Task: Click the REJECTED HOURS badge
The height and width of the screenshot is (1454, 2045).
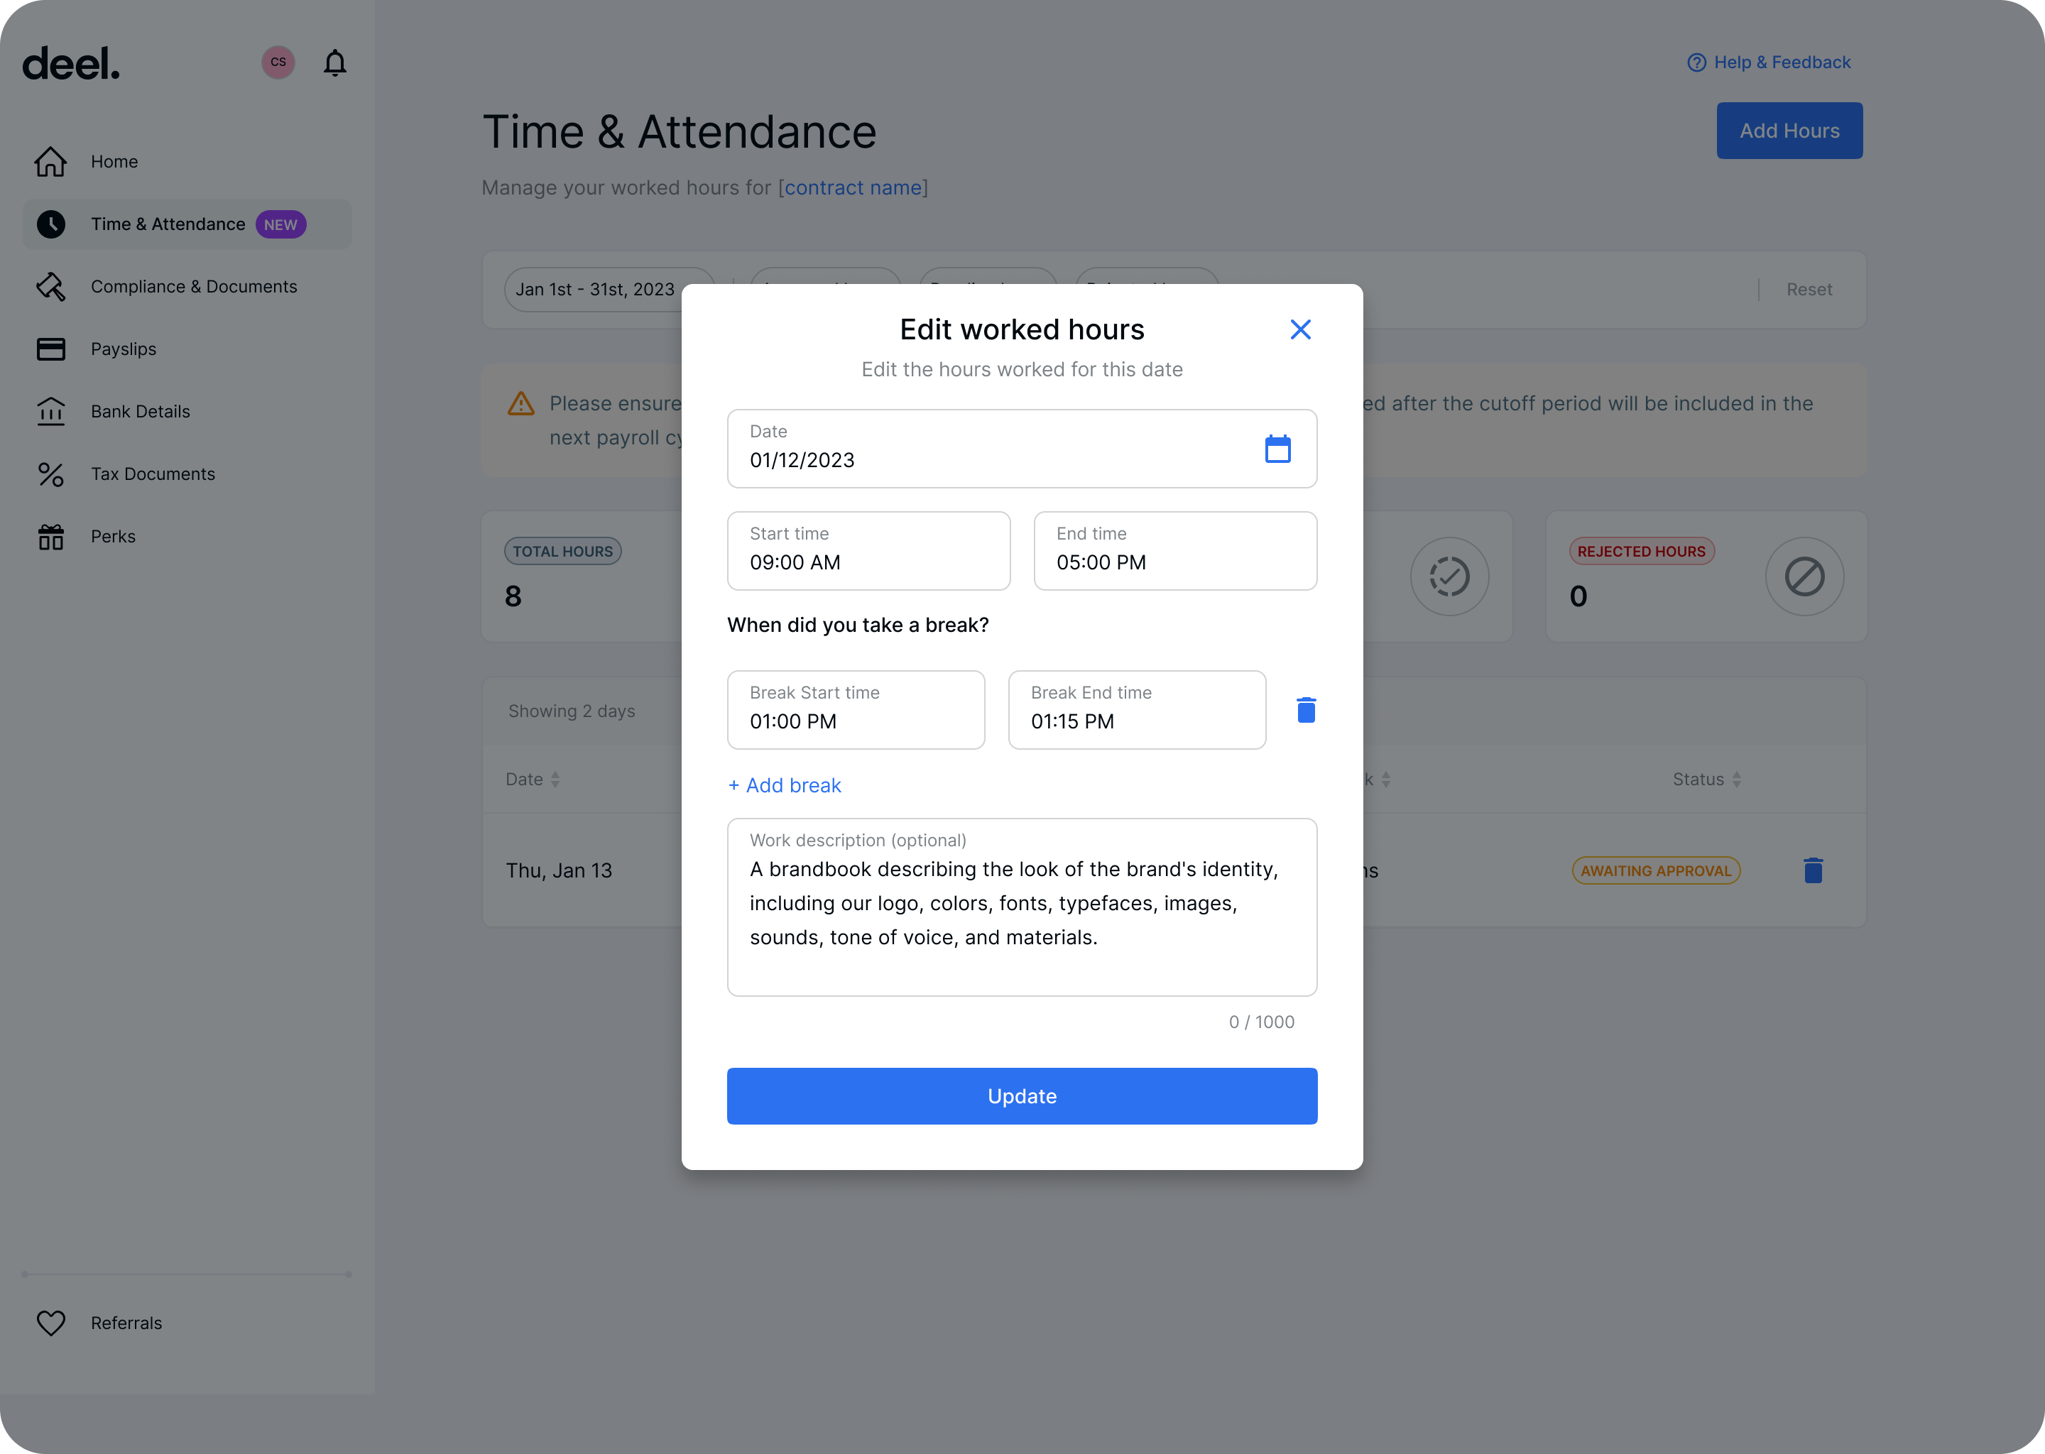Action: (x=1641, y=552)
